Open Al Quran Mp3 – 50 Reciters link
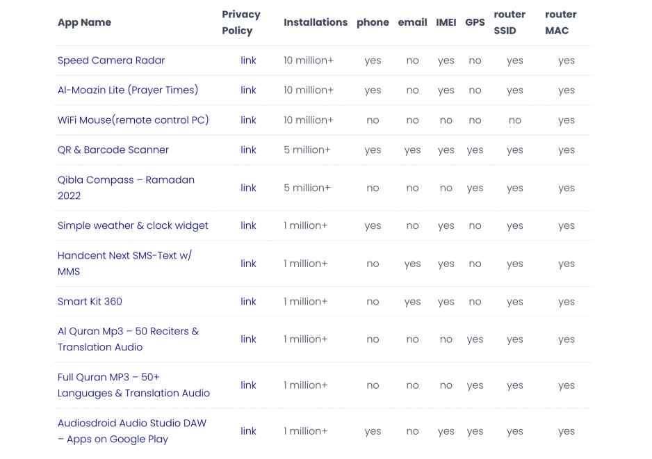 128,339
